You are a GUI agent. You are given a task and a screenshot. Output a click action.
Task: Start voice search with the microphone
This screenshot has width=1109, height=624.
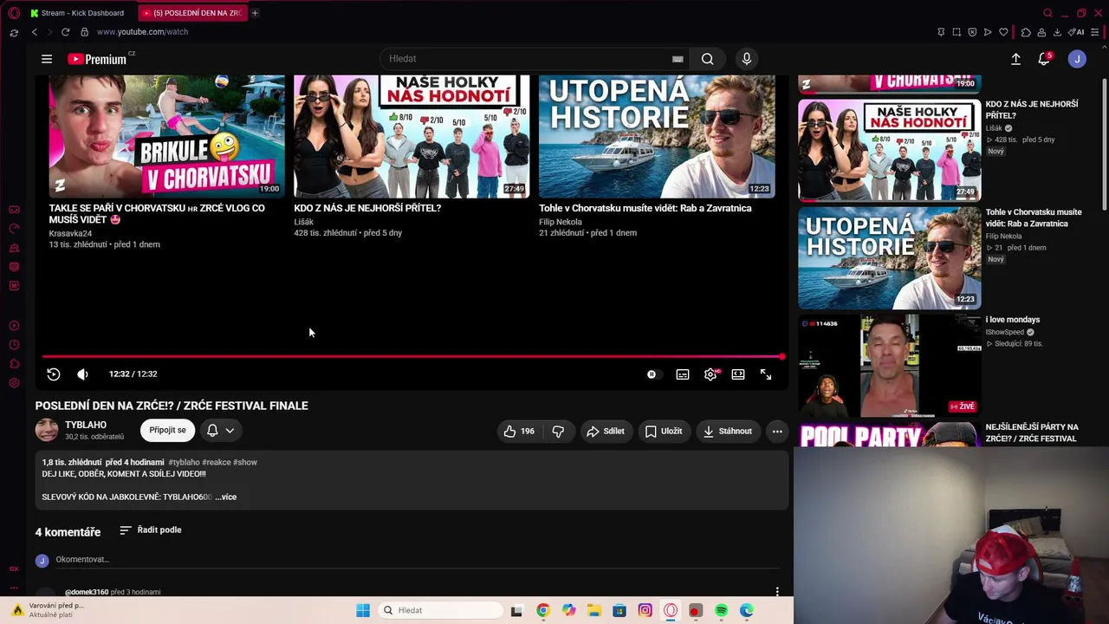(747, 59)
